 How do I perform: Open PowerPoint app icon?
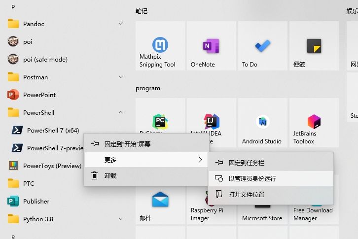pos(13,95)
